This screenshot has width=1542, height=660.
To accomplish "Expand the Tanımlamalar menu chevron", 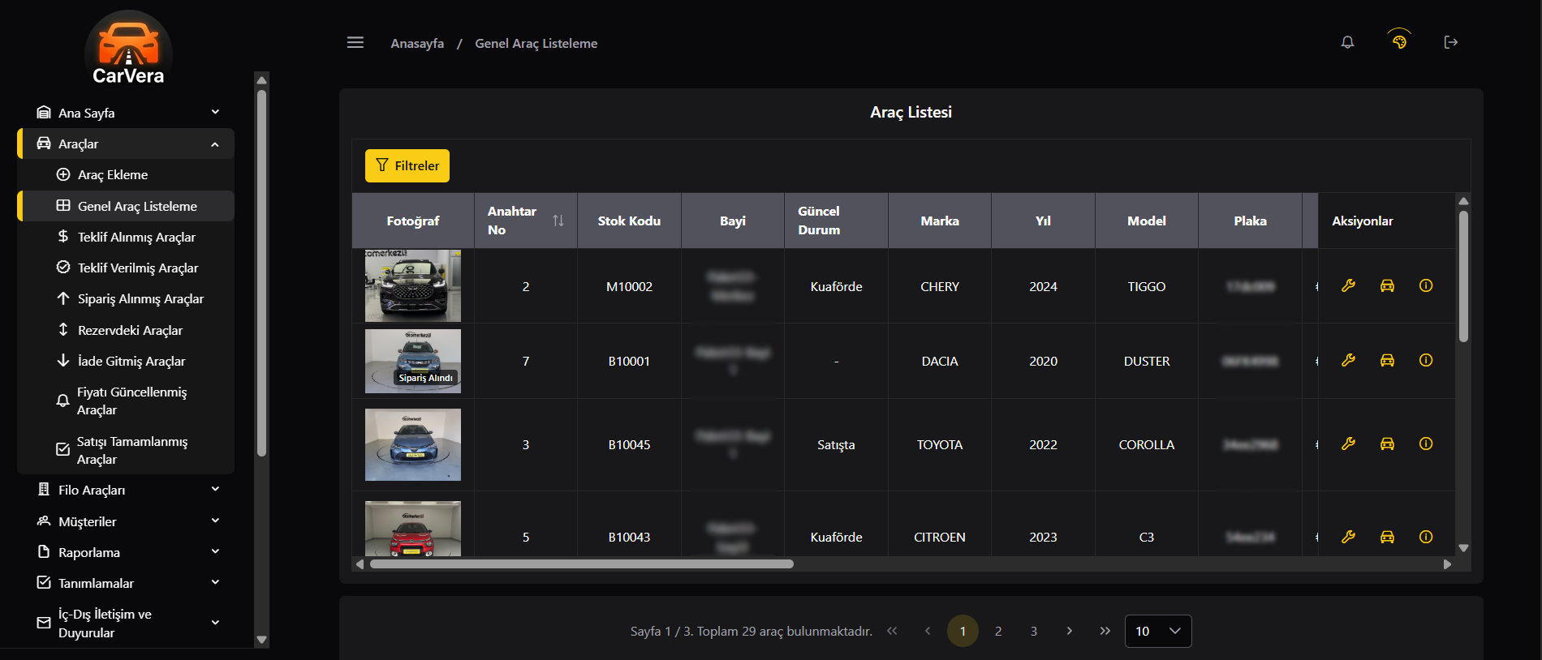I will (215, 582).
